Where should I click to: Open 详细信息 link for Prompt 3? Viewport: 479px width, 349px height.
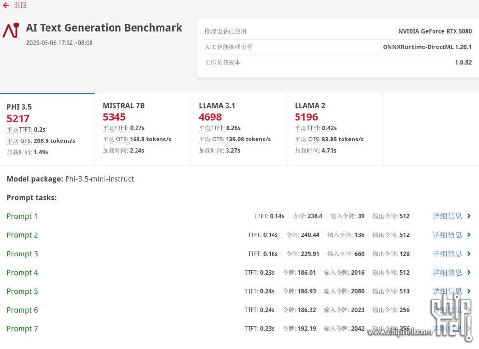(x=447, y=254)
